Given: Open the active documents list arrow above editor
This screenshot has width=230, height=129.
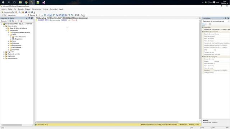Looking at the screenshot, I should pyautogui.click(x=198, y=18).
